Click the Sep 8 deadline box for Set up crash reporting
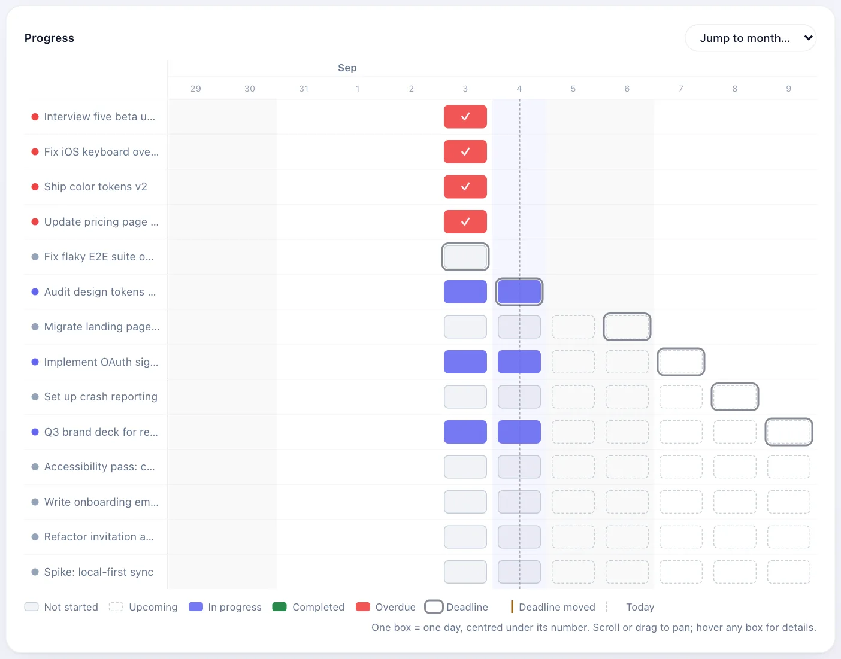 point(735,397)
